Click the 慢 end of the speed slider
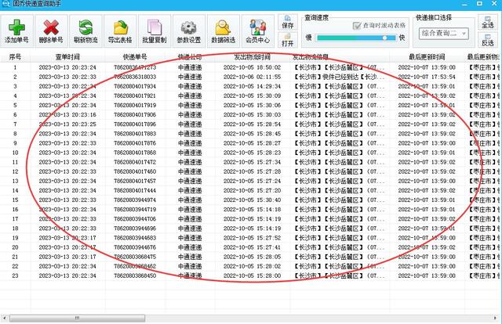 point(308,38)
